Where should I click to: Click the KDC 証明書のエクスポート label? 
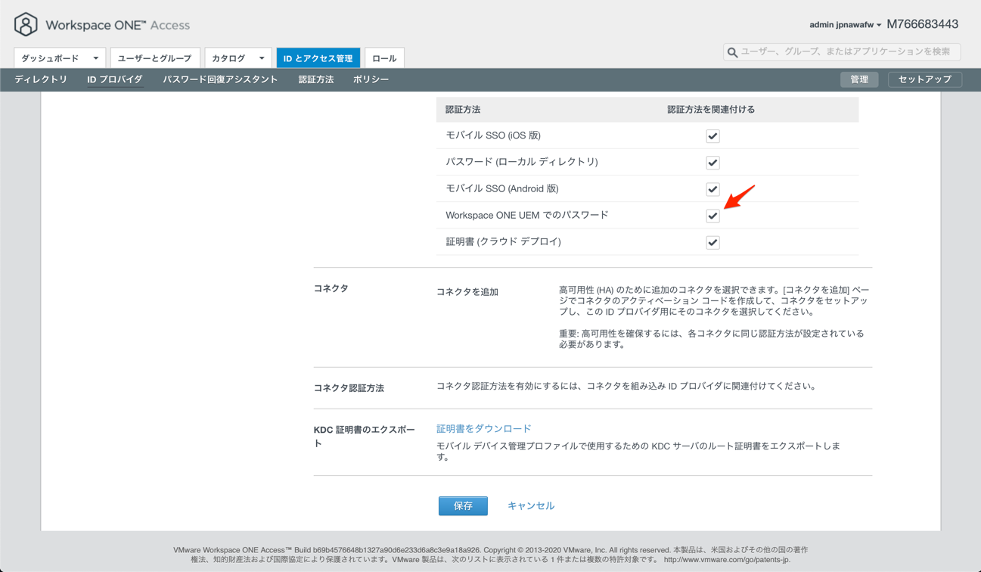[x=365, y=437]
